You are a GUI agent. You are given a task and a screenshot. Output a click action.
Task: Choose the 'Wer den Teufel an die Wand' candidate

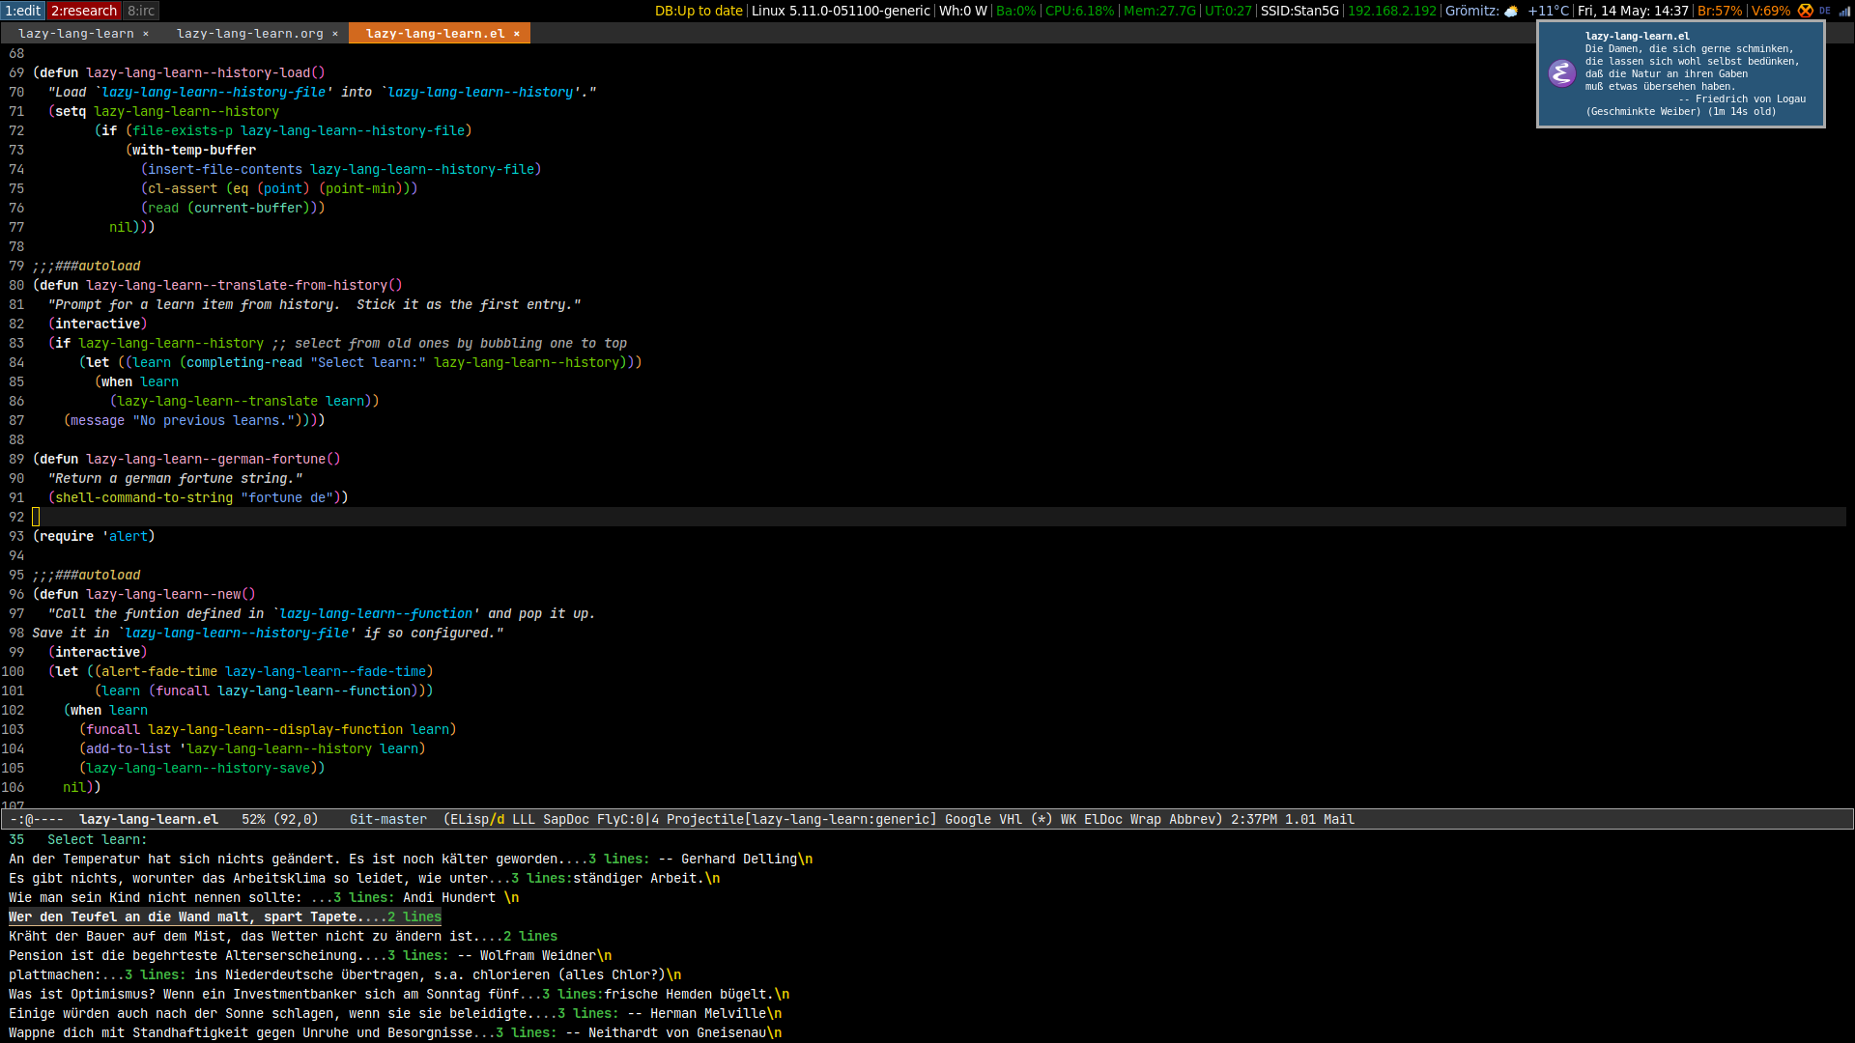224,917
